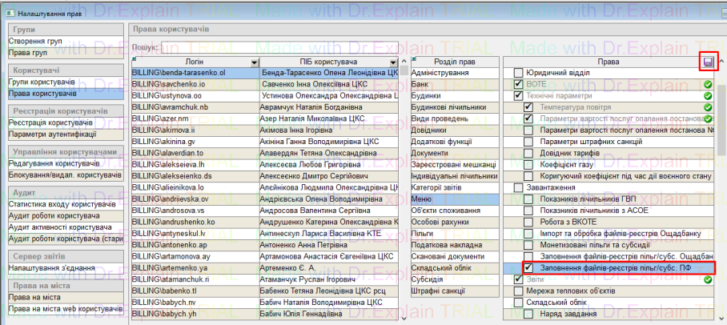Select Аудит активності користувача menu item
The width and height of the screenshot is (727, 325).
point(60,227)
